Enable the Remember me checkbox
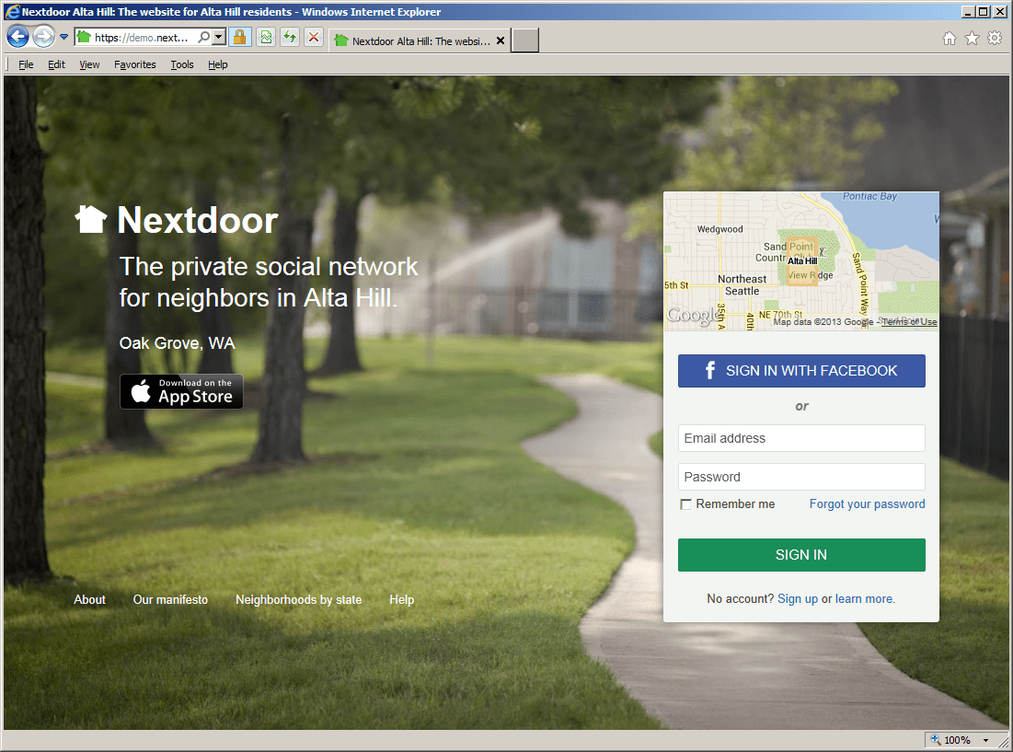Screen dimensions: 1013x752 tap(685, 503)
